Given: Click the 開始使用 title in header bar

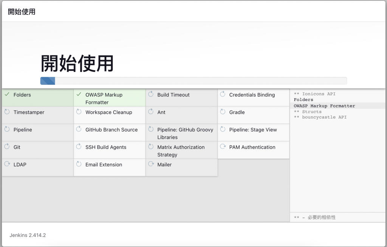Looking at the screenshot, I should (x=22, y=12).
